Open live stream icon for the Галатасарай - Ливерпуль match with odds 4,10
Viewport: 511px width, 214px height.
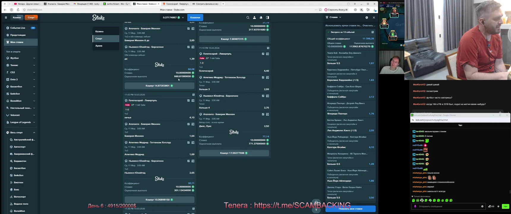pyautogui.click(x=193, y=100)
